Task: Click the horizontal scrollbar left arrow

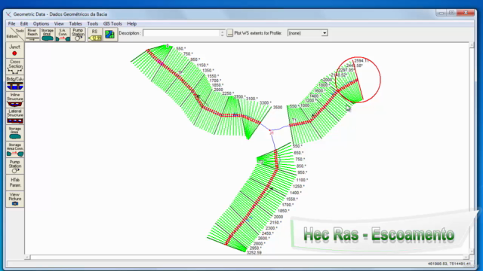Action: pos(27,257)
